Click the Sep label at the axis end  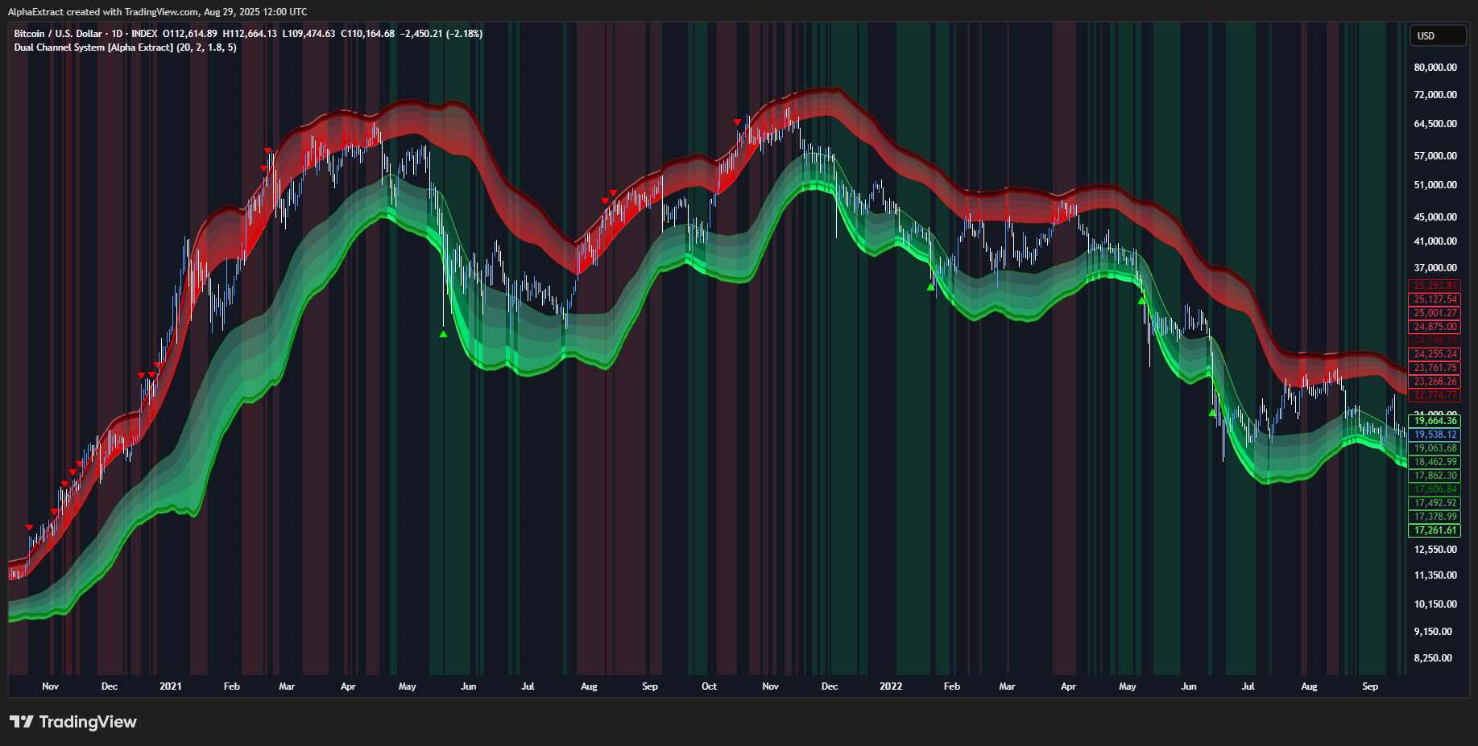tap(1370, 686)
